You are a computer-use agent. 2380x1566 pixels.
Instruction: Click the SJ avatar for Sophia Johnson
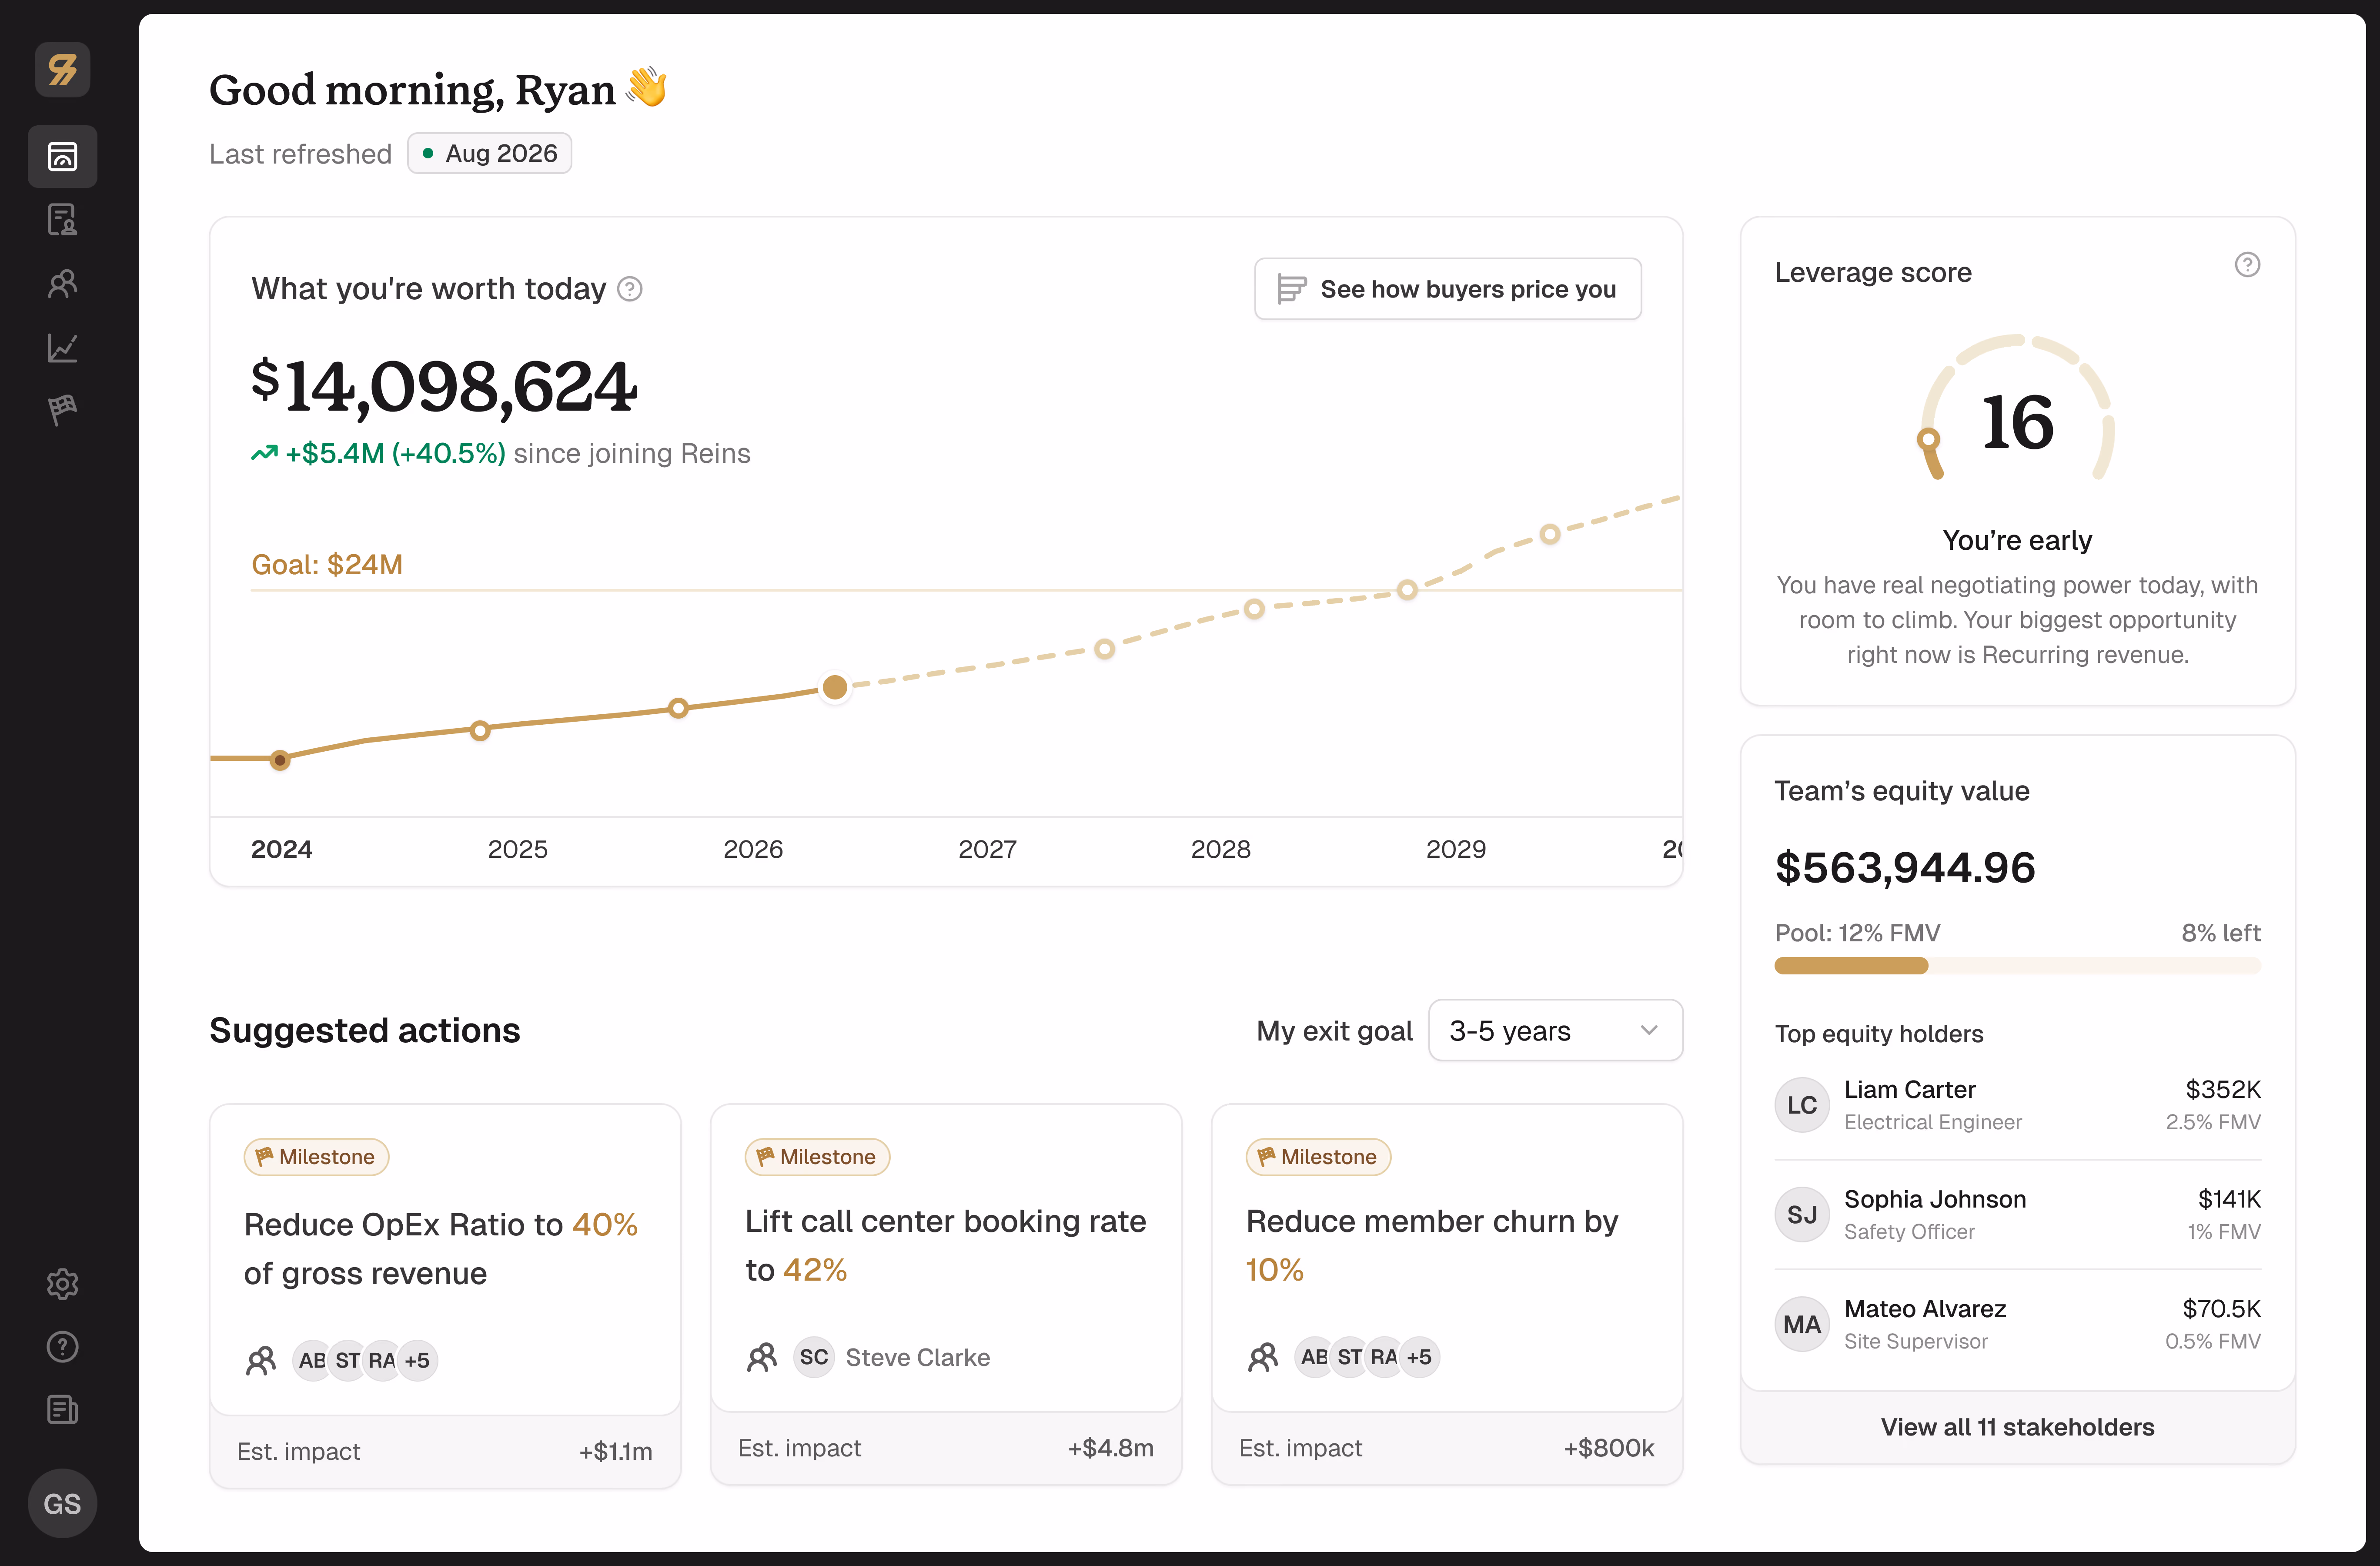[1802, 1215]
